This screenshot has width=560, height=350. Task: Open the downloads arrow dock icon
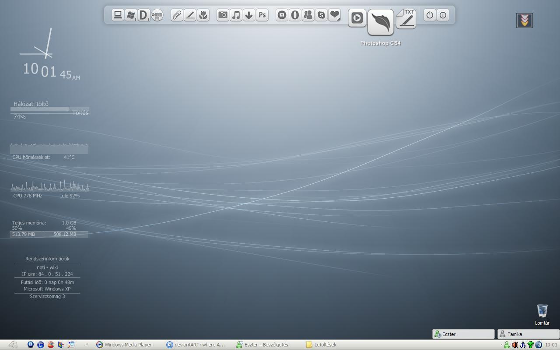249,15
